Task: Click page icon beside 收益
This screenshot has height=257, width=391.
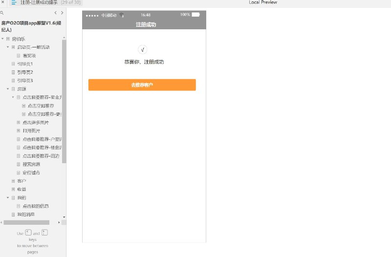Action: click(13, 189)
